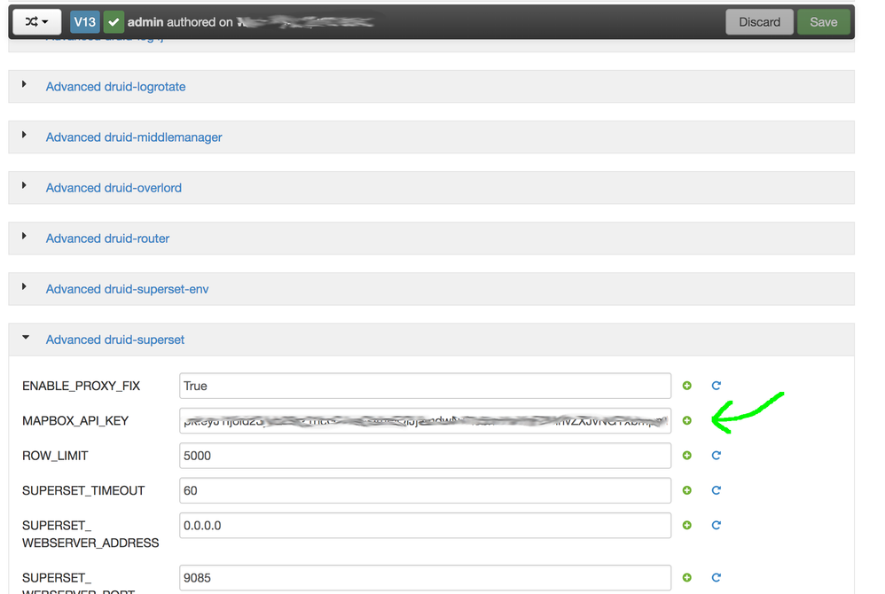Screen dimensions: 885x594
Task: Click blue undo arrow for ROW_LIMIT
Action: 717,456
